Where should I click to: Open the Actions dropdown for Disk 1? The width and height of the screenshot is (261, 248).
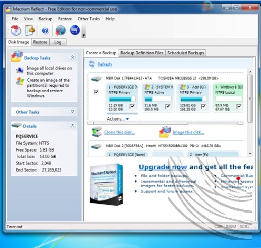pyautogui.click(x=118, y=119)
